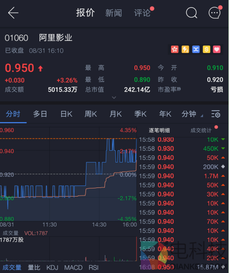Tap the 15:59 200K trade row

click(182, 167)
